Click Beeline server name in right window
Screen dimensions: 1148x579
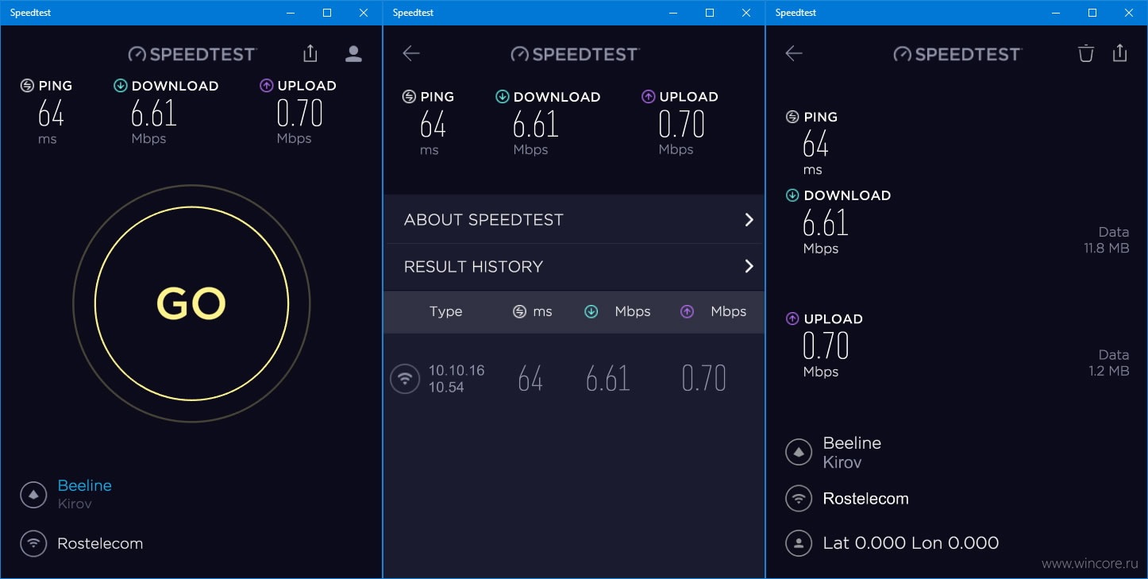click(x=852, y=443)
